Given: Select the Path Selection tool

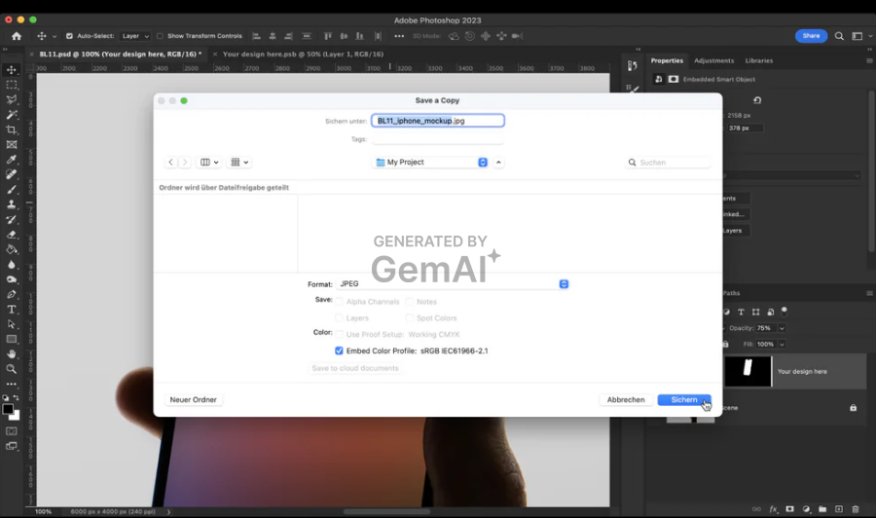Looking at the screenshot, I should [x=11, y=324].
